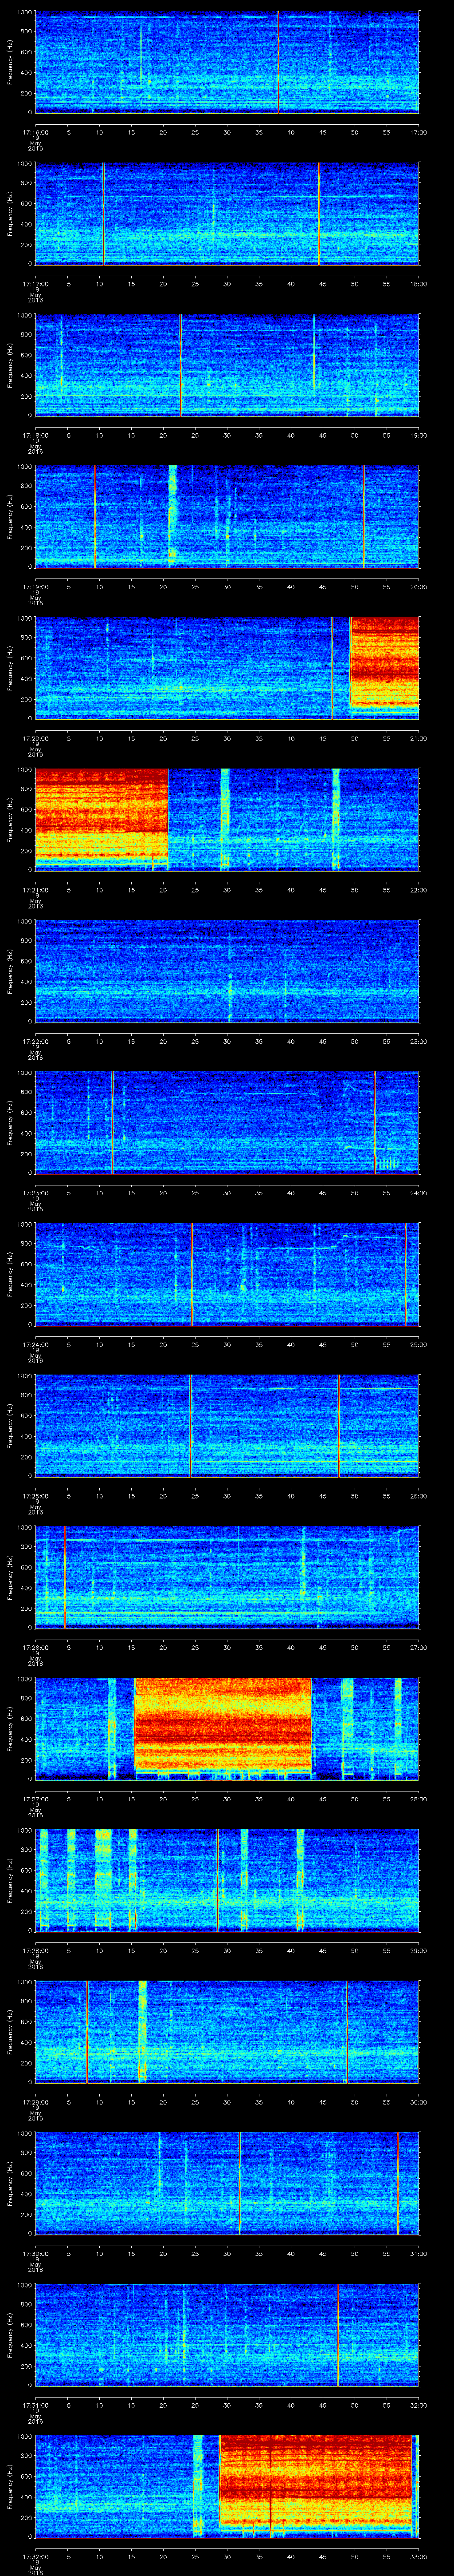Click the 17:32:00 start timestamp label
Screen dimensions: 454x2576
[x=36, y=2556]
